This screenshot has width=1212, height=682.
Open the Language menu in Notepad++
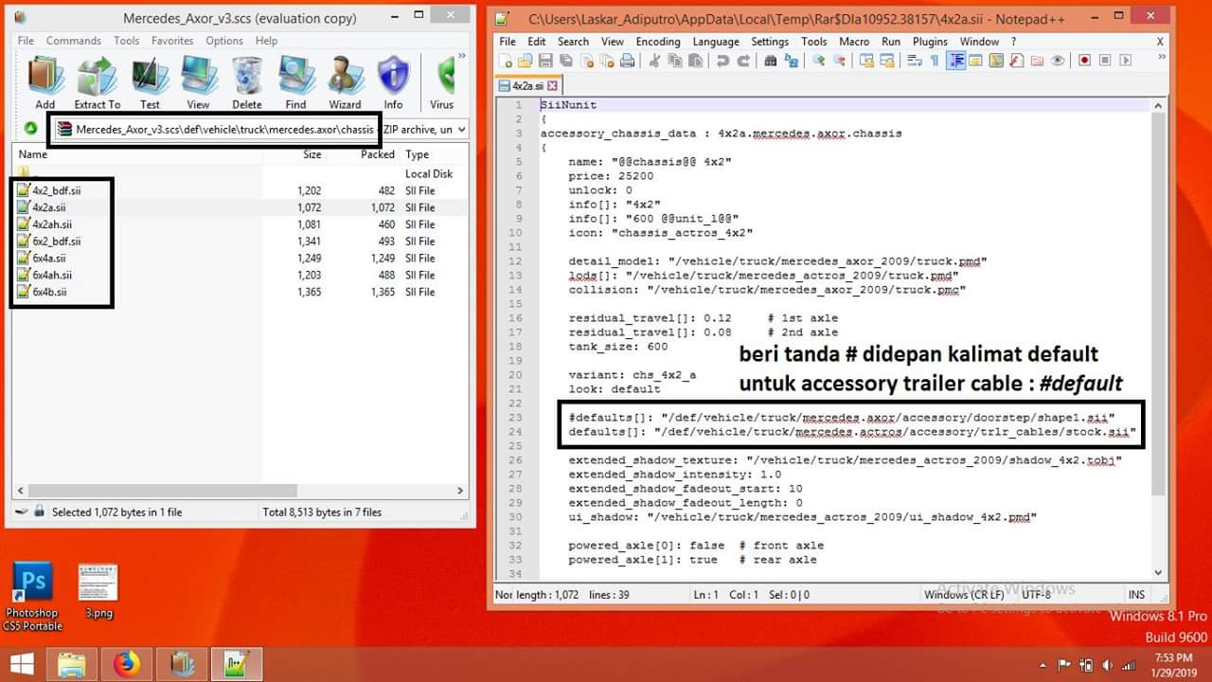pos(716,42)
